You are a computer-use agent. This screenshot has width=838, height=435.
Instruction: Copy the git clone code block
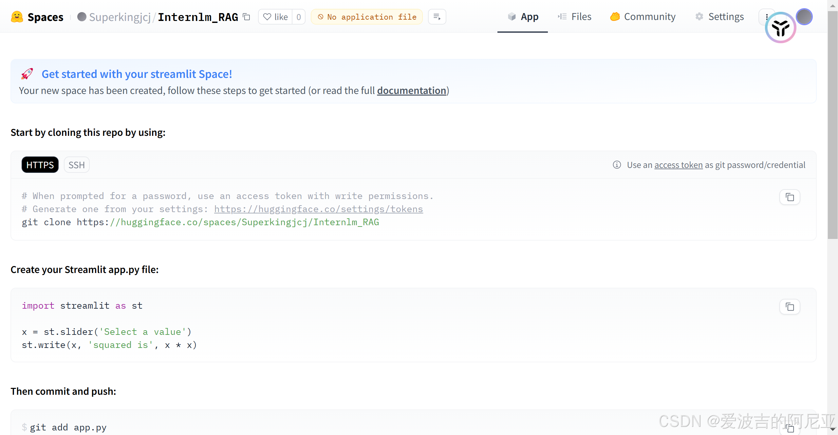790,197
